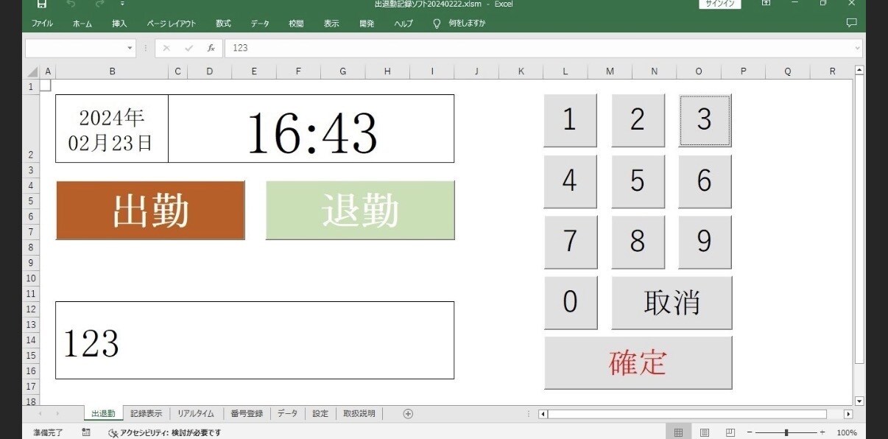Click the macro recording icon in status bar

(86, 432)
